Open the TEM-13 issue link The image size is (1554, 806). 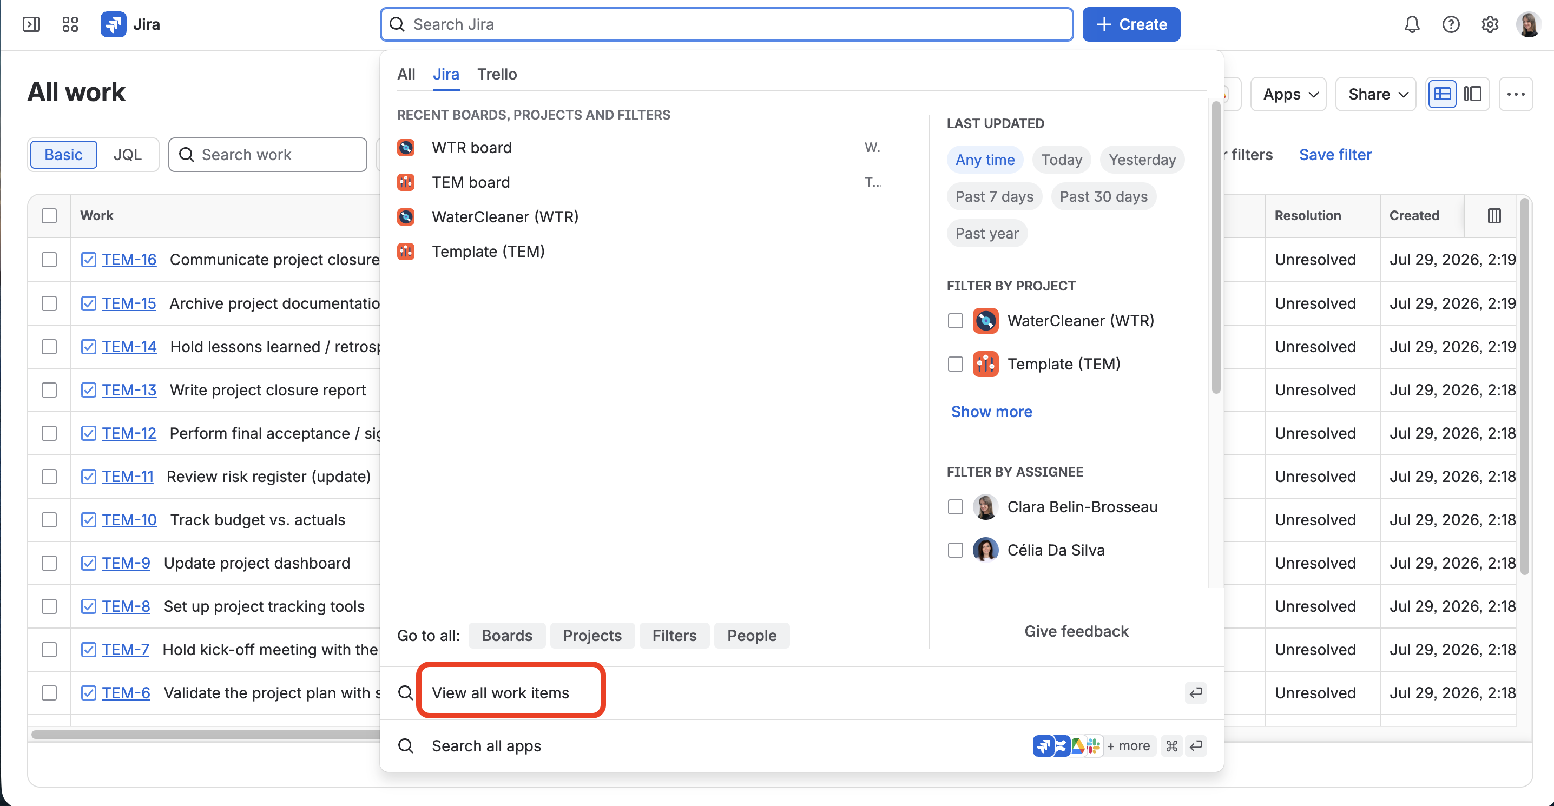click(x=128, y=391)
